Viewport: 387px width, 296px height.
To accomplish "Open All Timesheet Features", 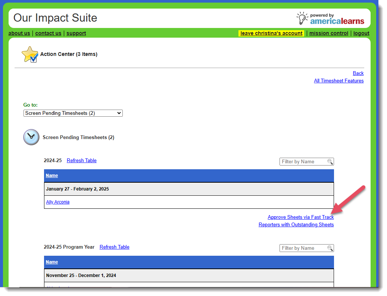I will [x=338, y=81].
